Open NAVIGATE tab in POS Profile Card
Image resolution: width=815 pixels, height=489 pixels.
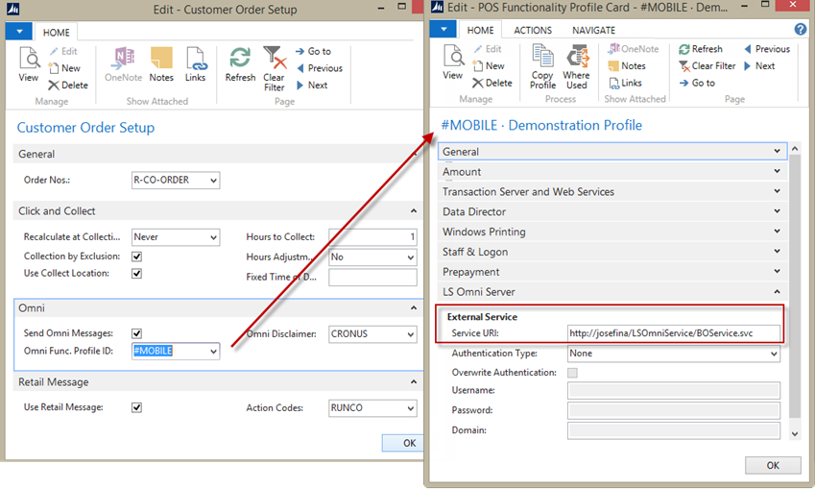pos(593,31)
